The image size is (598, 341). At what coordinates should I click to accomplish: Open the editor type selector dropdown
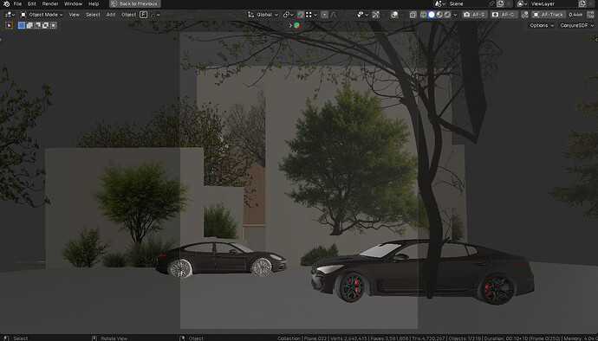coord(10,15)
